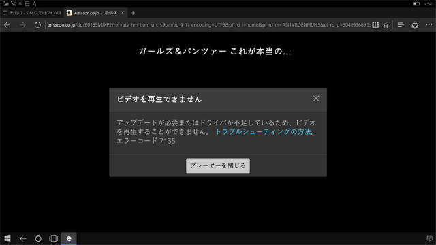Click the エラーコード 7135 text
436x245 pixels.
click(x=146, y=141)
